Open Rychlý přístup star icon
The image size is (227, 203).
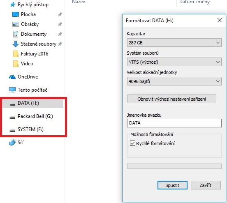[13, 5]
